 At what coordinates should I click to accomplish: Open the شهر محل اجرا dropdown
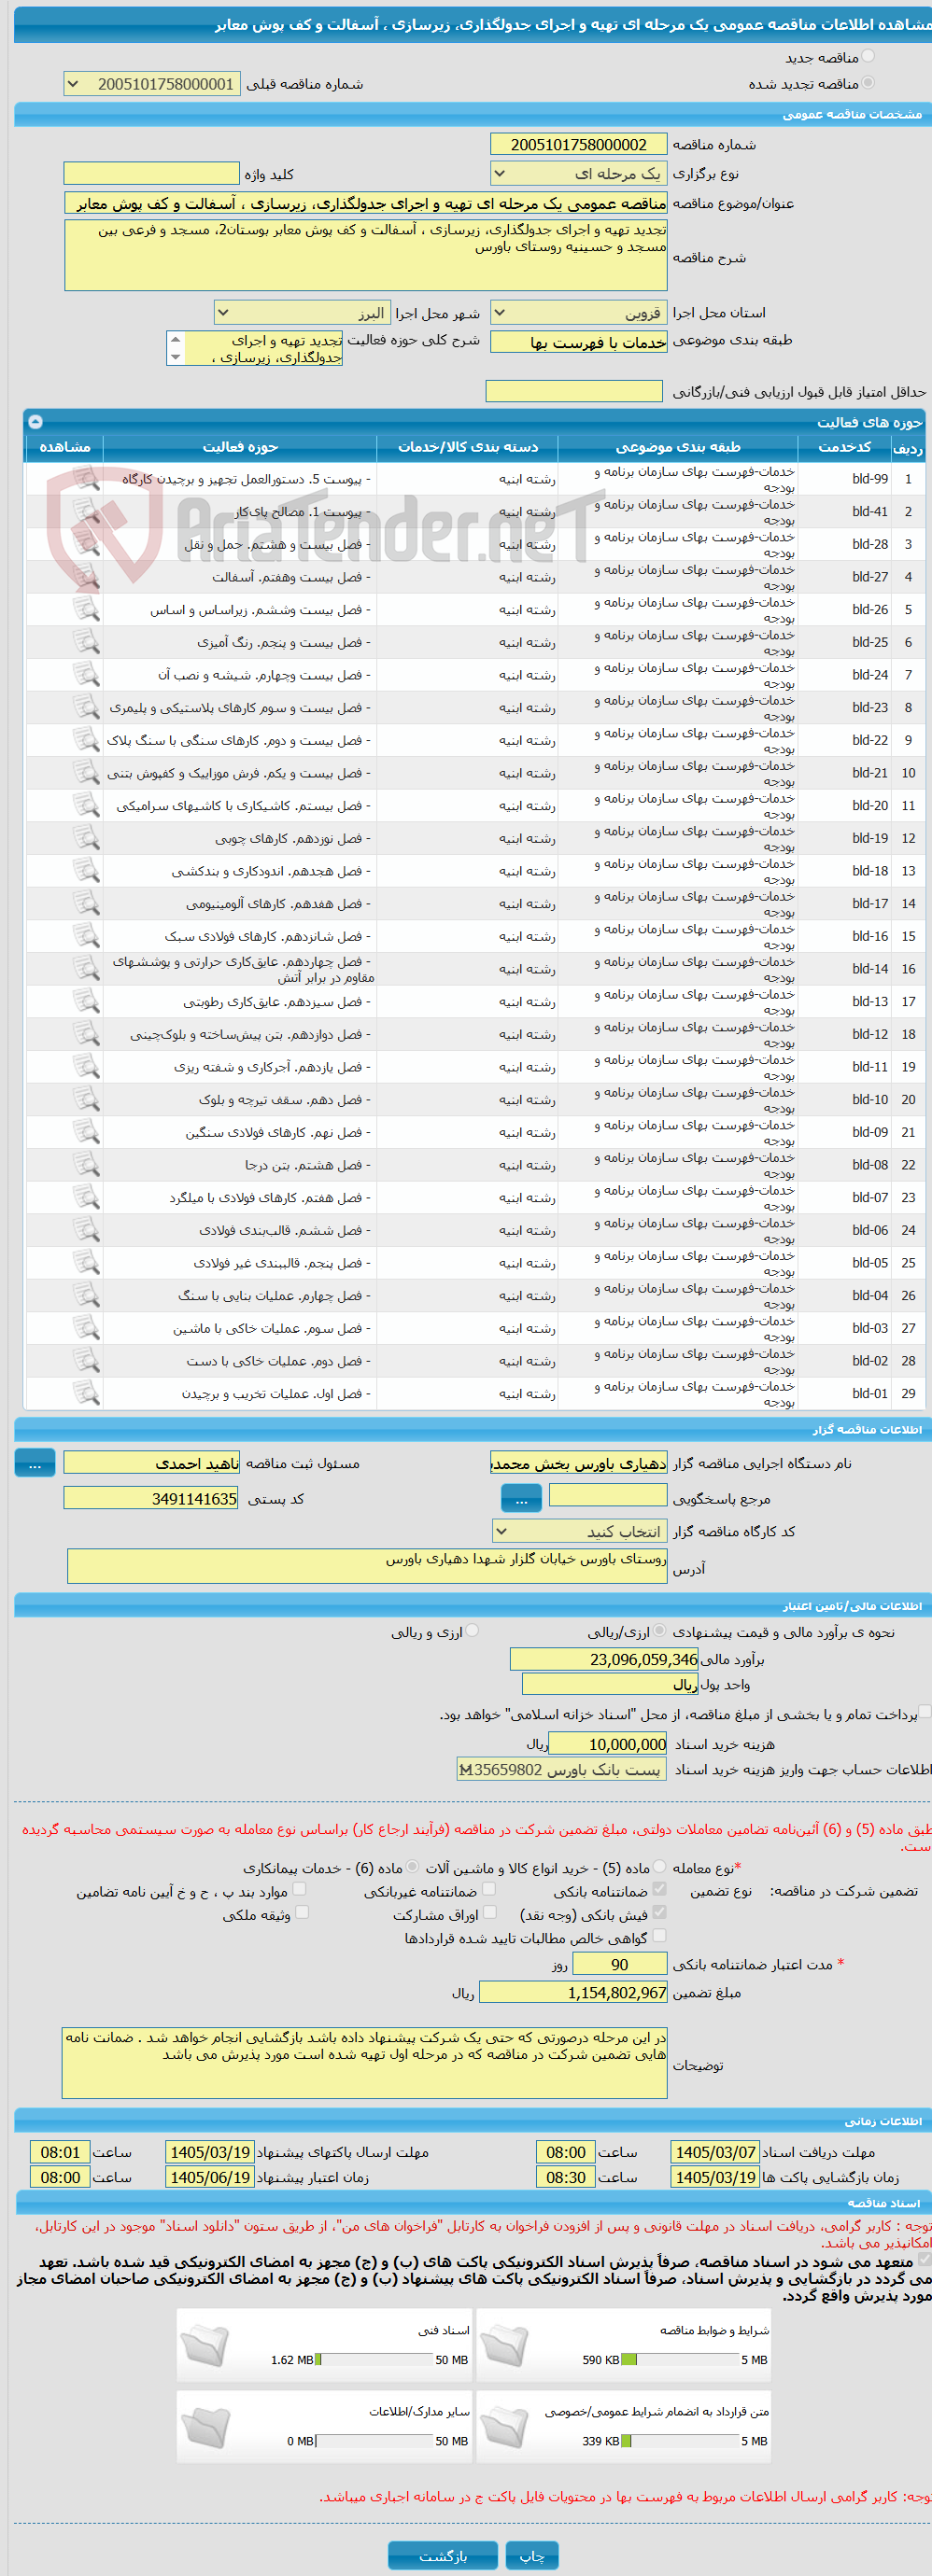point(303,313)
